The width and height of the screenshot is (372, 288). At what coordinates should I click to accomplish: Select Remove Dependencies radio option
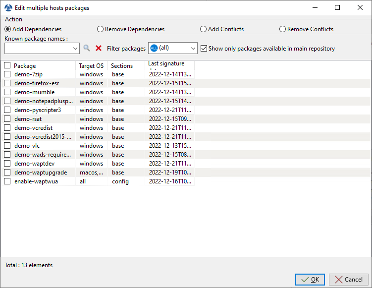point(101,29)
